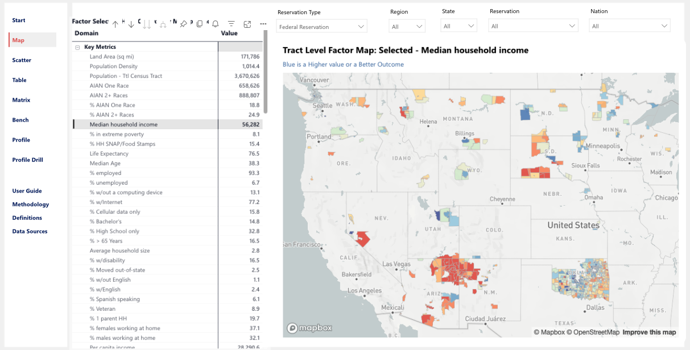Open the Reservation Type dropdown
Viewport: 690px width, 350px height.
point(322,27)
